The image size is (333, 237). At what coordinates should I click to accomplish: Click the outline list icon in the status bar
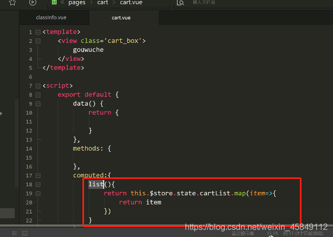[15, 233]
